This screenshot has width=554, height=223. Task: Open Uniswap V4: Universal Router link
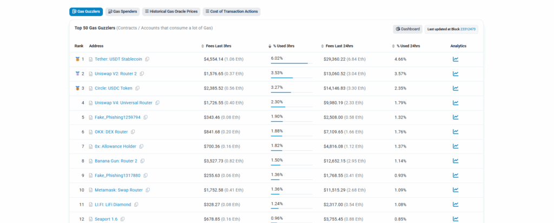(x=123, y=103)
